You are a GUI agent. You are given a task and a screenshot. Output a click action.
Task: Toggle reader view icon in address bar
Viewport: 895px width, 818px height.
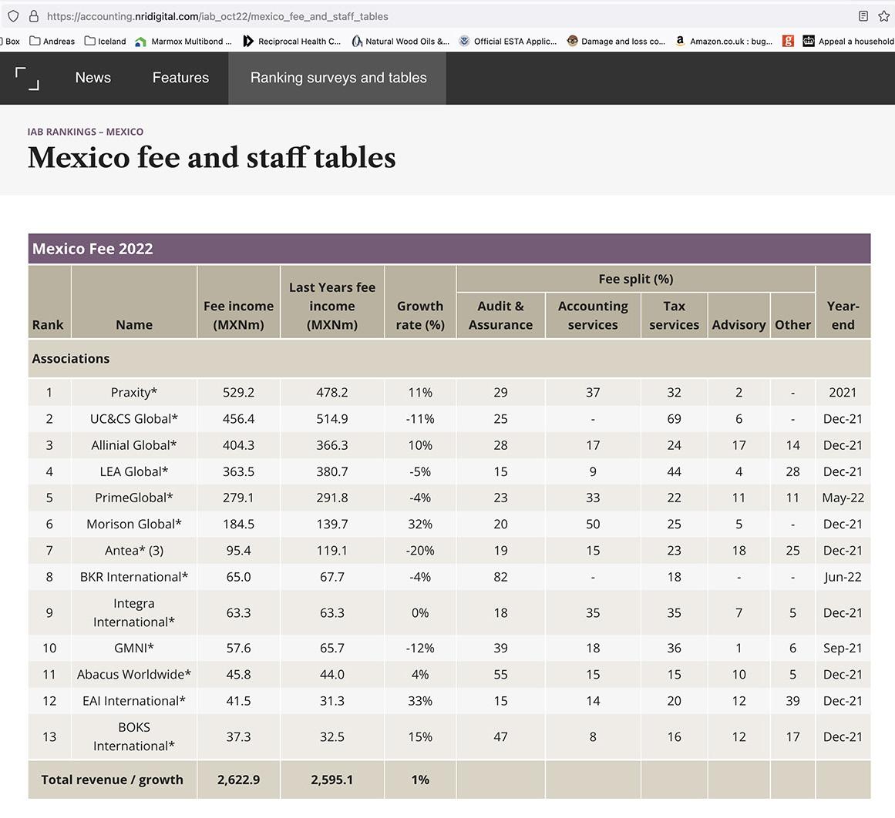click(x=863, y=16)
